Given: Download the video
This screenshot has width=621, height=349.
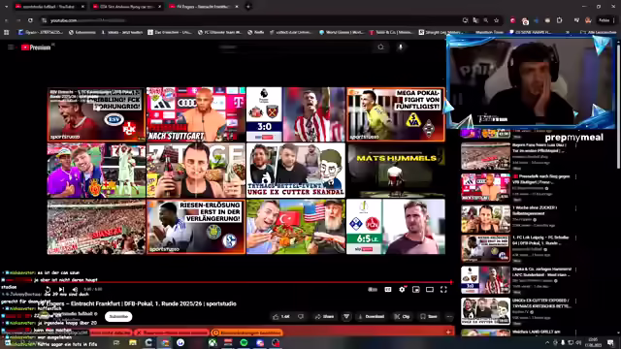Looking at the screenshot, I should point(371,317).
